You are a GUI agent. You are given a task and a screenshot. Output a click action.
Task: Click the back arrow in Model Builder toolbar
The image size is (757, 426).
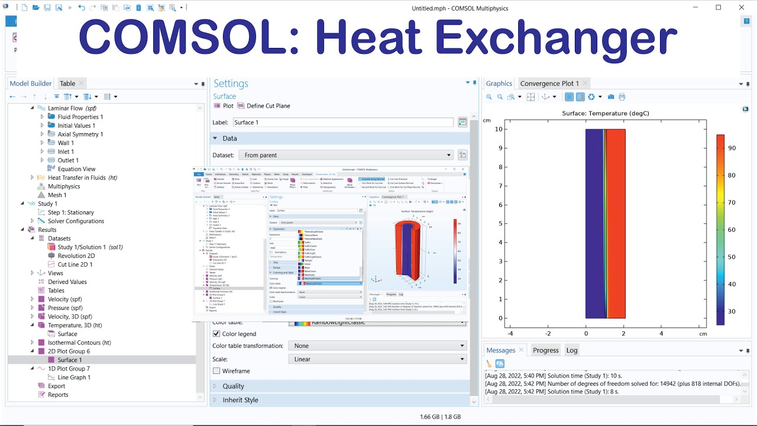13,96
